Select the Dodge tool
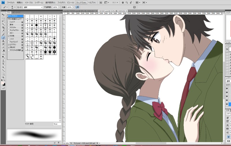Viewport: 231px width, 146px height. coord(3,57)
